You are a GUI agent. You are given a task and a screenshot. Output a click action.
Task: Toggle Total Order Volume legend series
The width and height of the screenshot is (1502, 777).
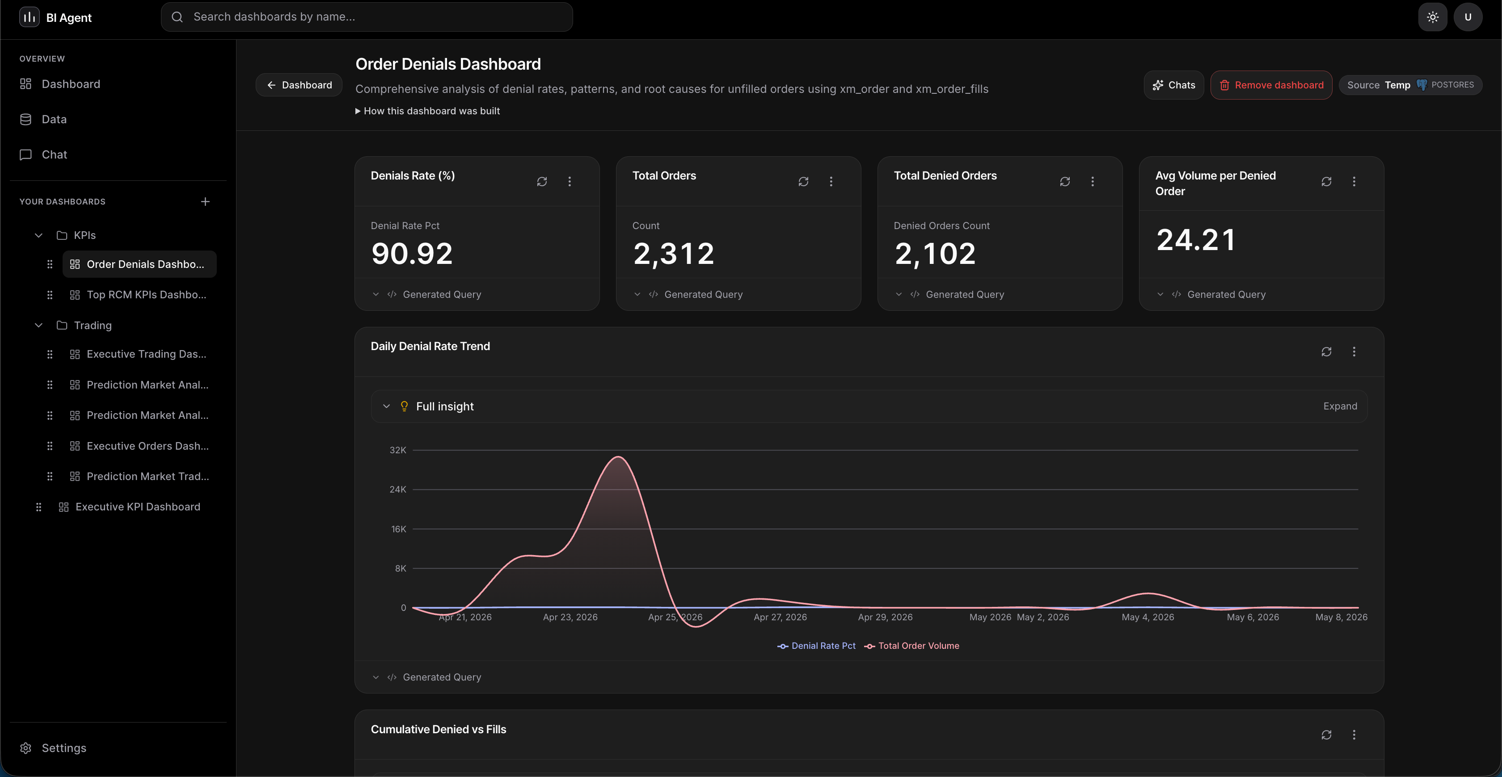[912, 646]
